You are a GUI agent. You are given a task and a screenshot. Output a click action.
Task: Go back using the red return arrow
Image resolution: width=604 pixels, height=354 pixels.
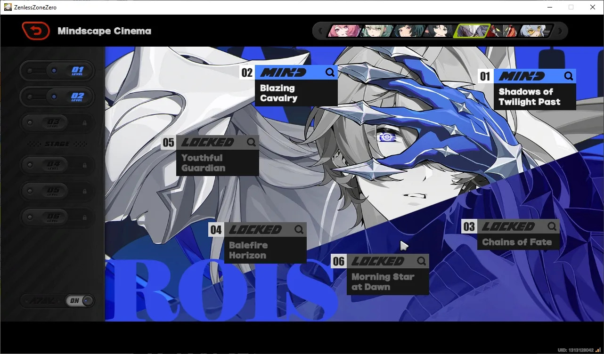[x=36, y=31]
